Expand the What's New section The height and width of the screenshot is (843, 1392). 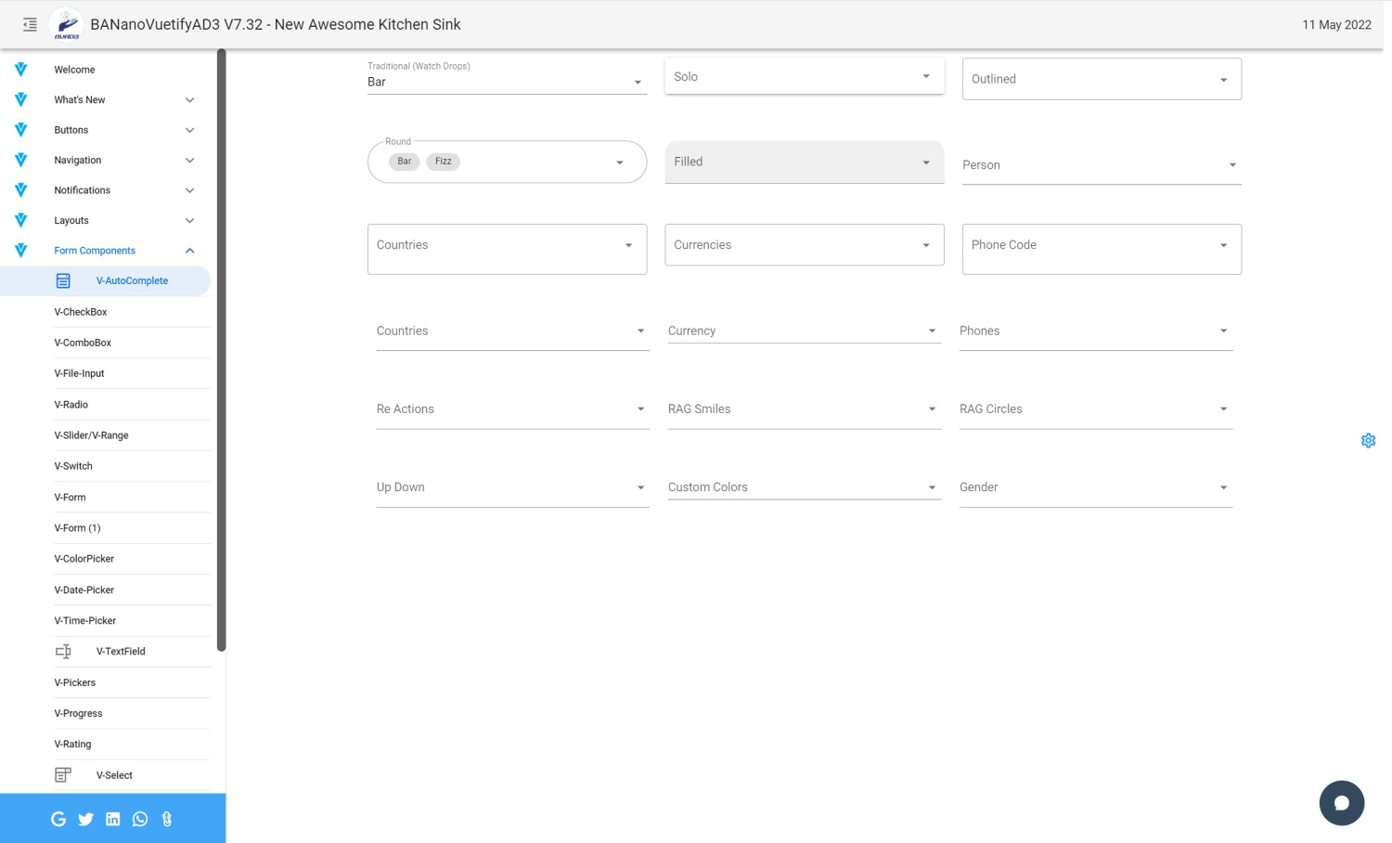pyautogui.click(x=189, y=100)
